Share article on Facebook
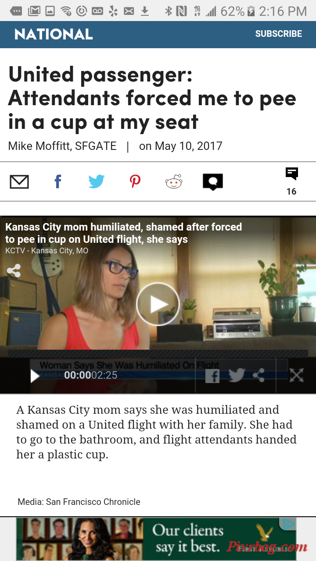This screenshot has width=316, height=561. pyautogui.click(x=57, y=181)
